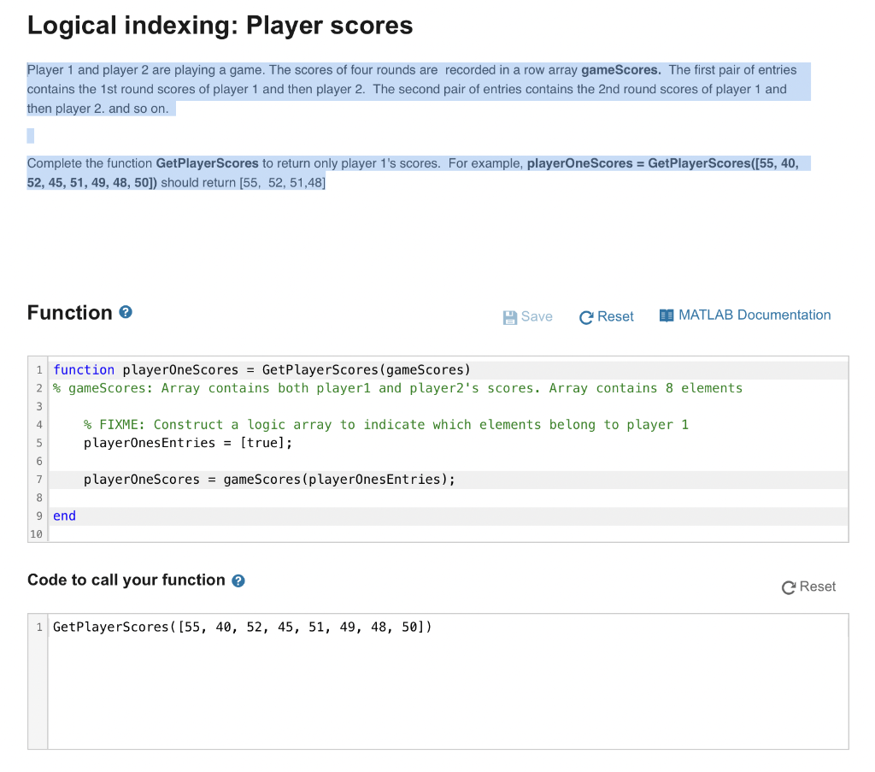Click the GetPlayerScores call in lower editor
This screenshot has height=772, width=875.
242,627
